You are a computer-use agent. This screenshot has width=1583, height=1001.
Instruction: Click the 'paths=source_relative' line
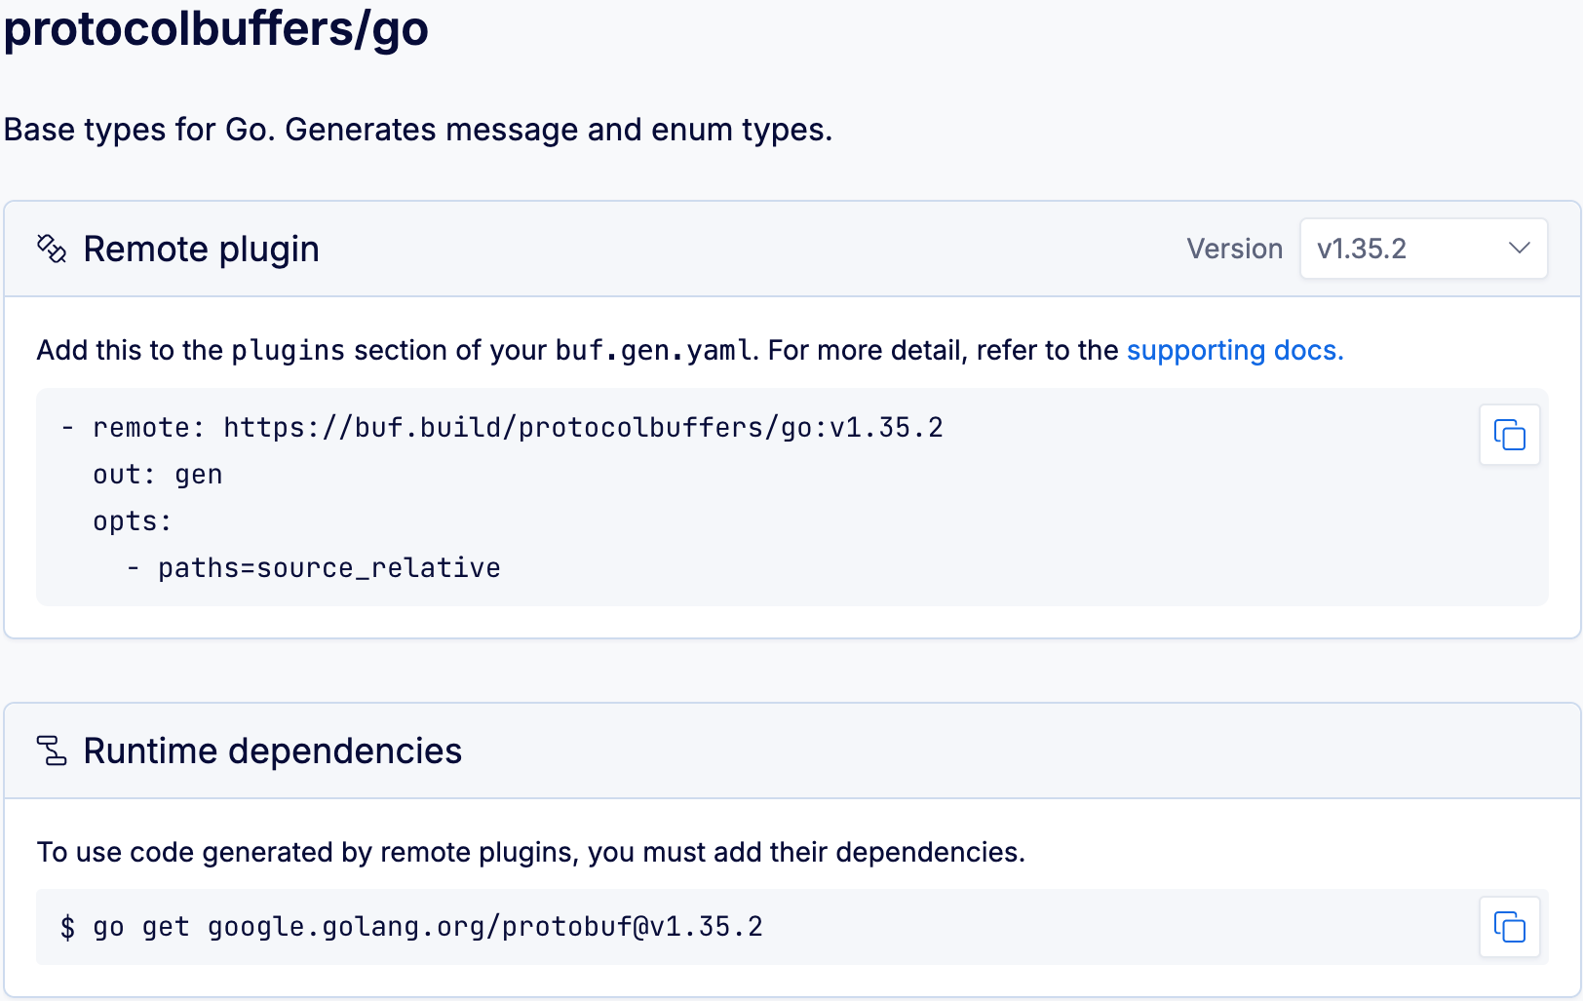coord(313,568)
